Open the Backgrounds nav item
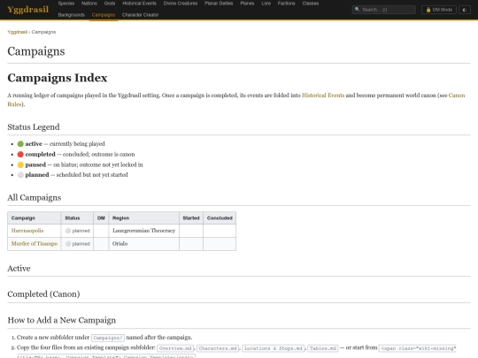 [72, 15]
